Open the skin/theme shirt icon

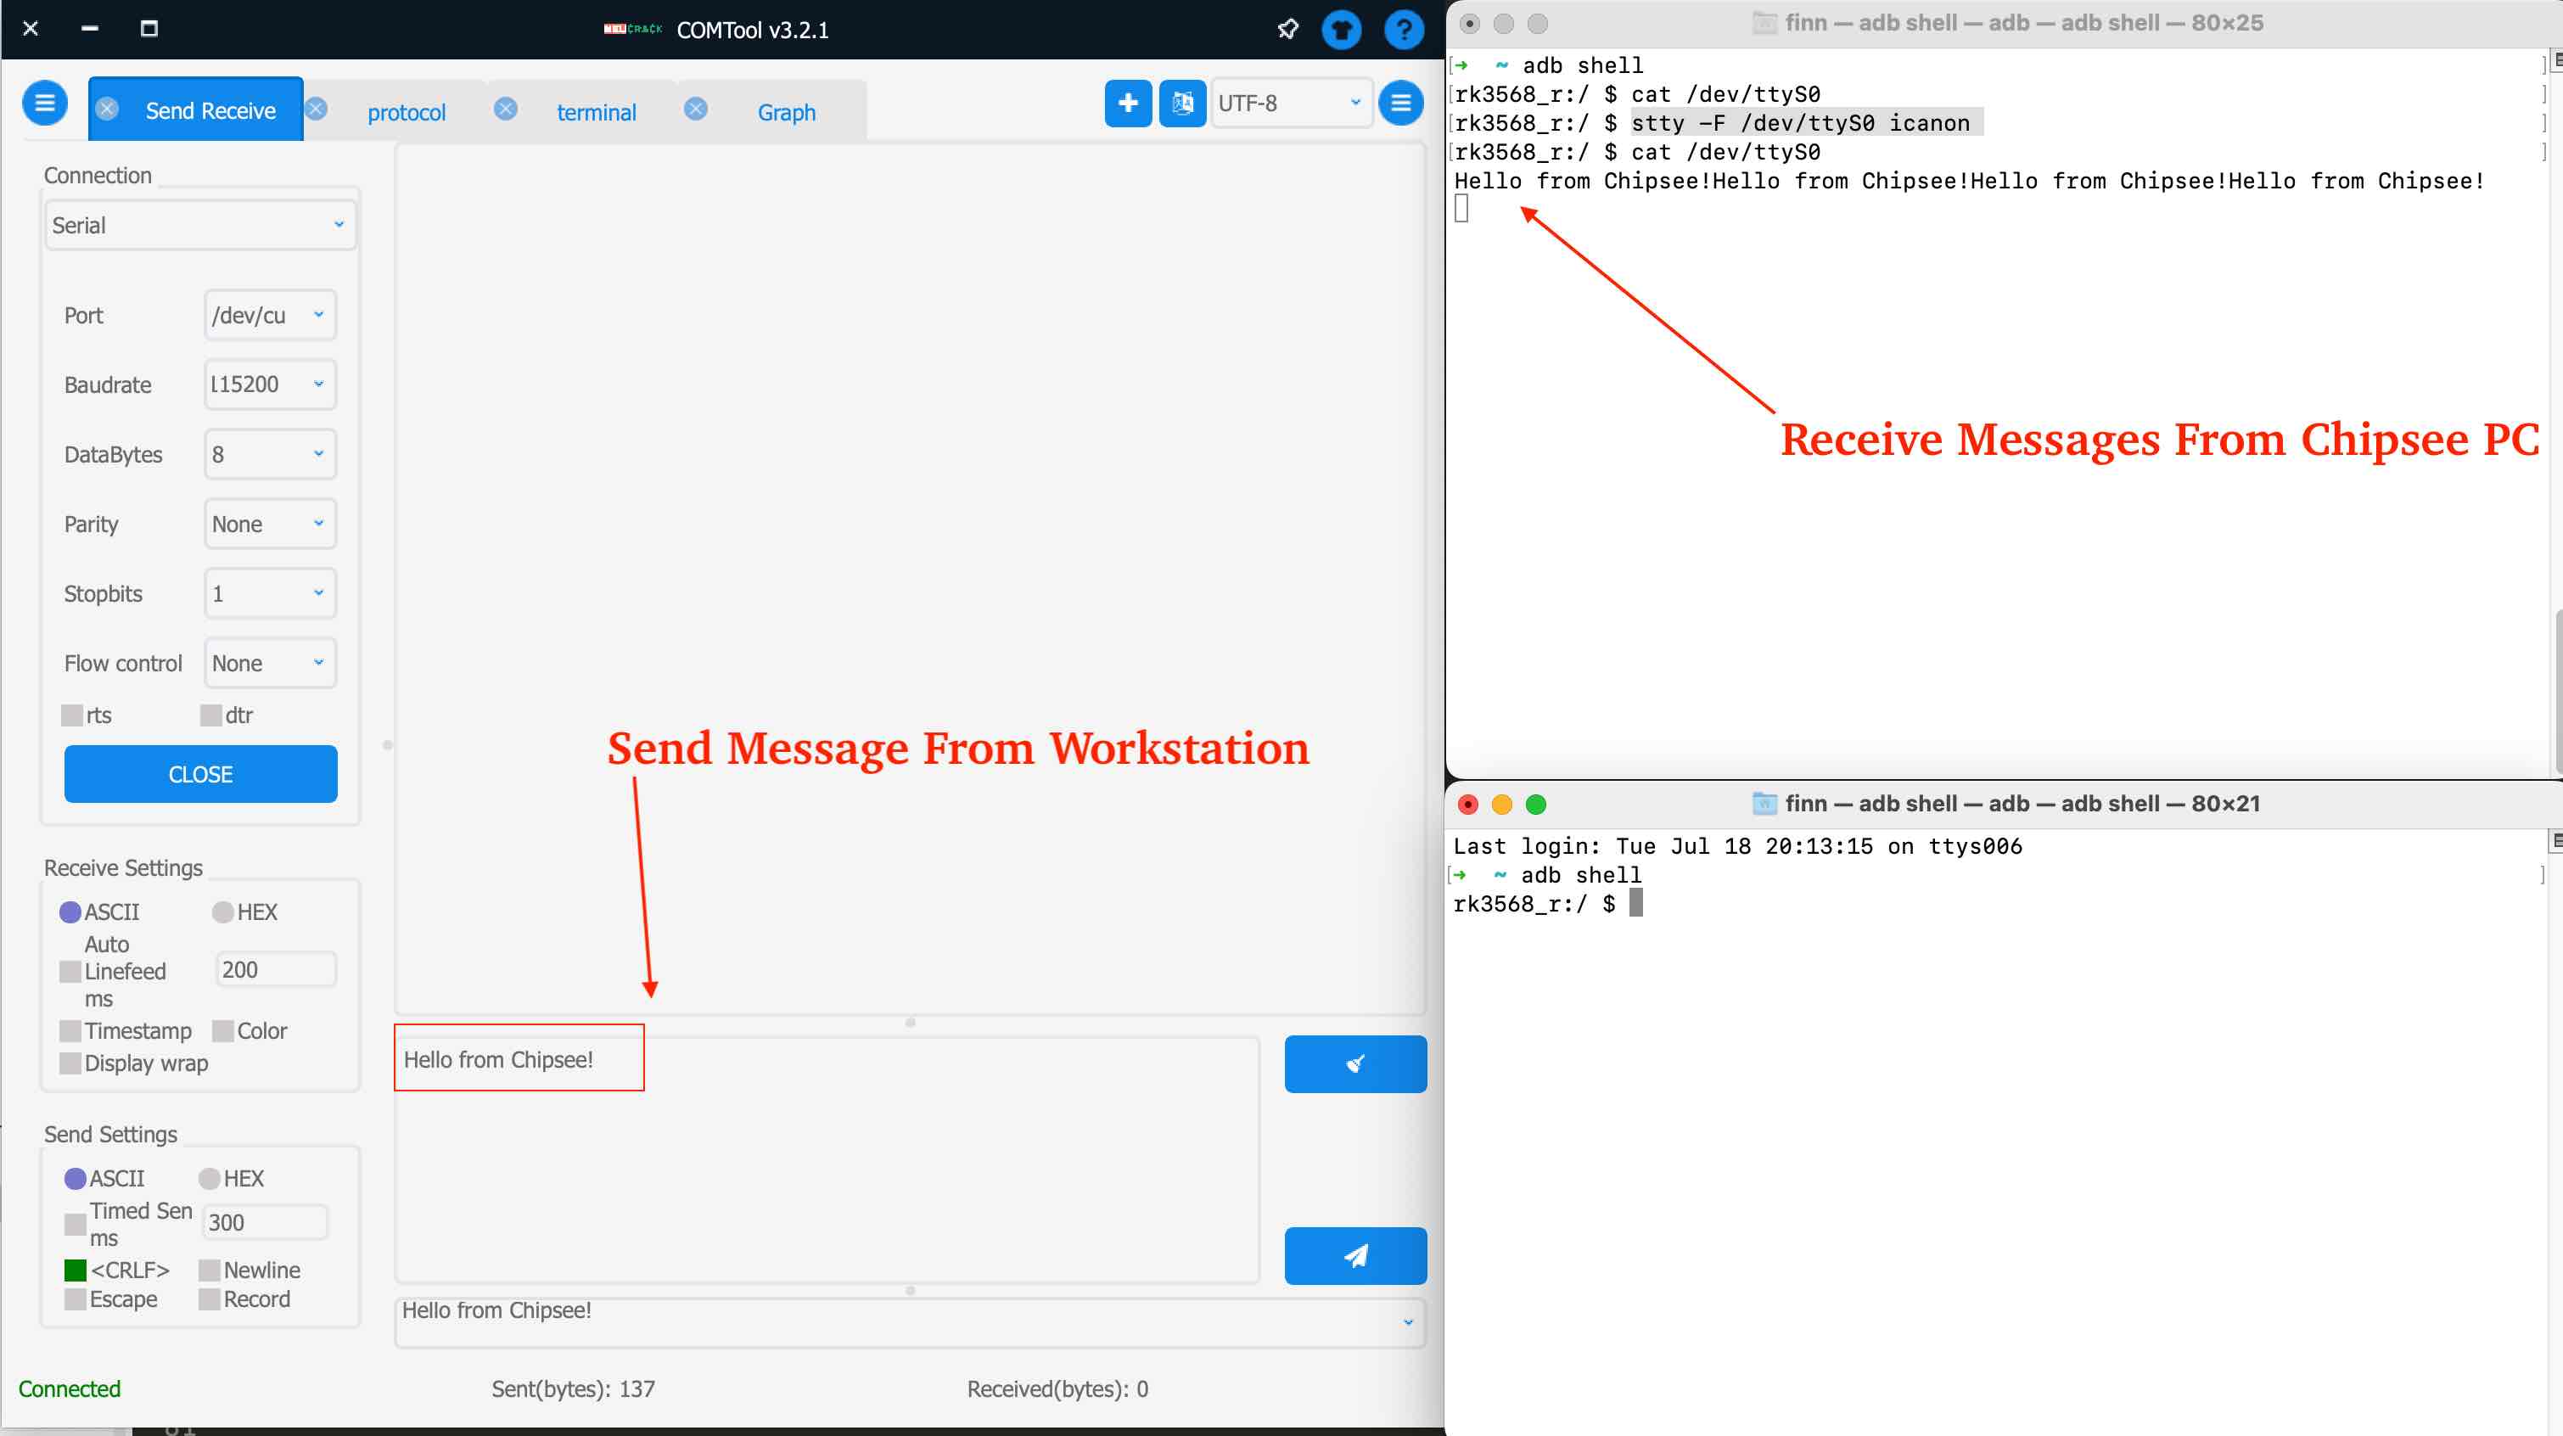(x=1341, y=29)
